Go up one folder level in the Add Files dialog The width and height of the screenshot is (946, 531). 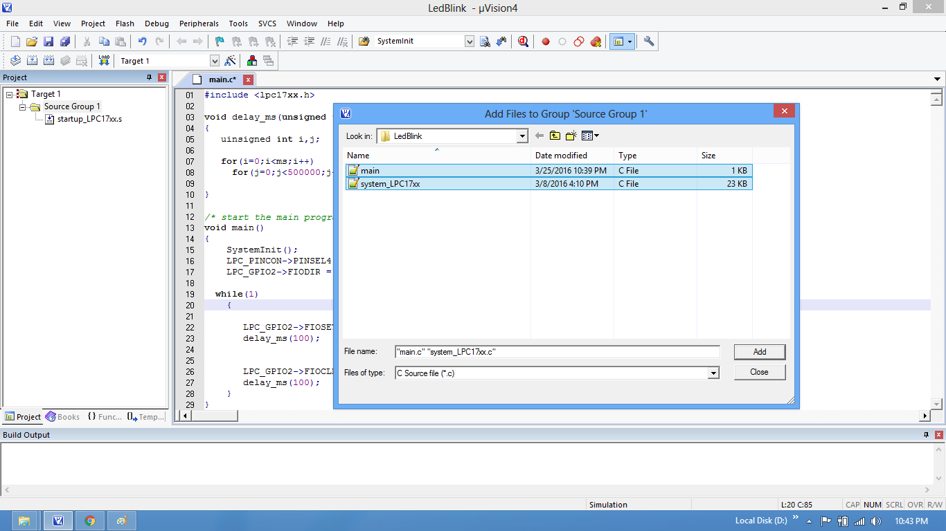pos(555,136)
